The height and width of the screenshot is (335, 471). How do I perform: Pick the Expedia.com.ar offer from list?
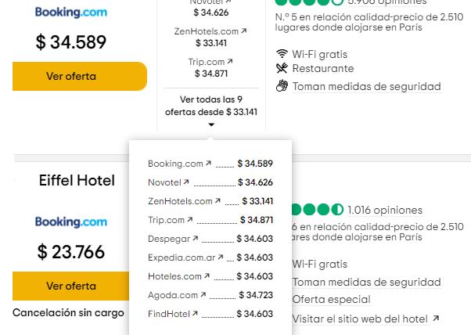[x=182, y=258]
